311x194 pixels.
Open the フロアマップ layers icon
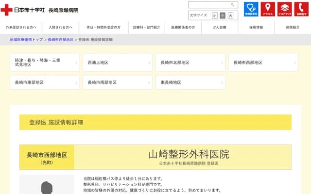(x=285, y=9)
